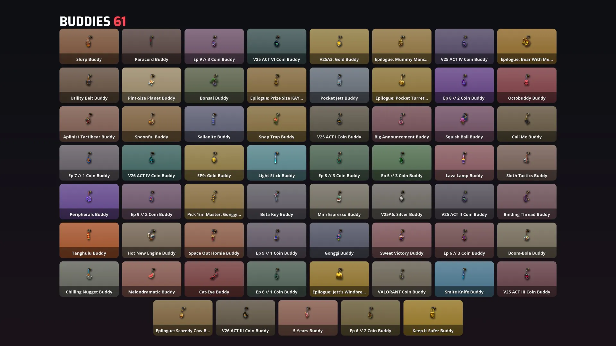Click the Tanghulu Buddy skewer icon

89,235
